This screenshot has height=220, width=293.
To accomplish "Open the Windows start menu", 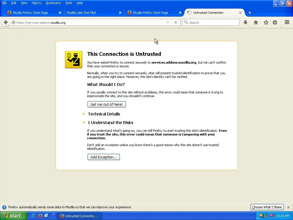I will coord(13,216).
